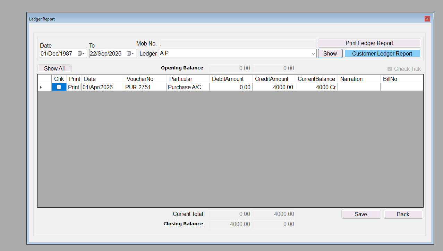Click the CurrentBalance column header
The image size is (443, 251).
click(x=316, y=79)
